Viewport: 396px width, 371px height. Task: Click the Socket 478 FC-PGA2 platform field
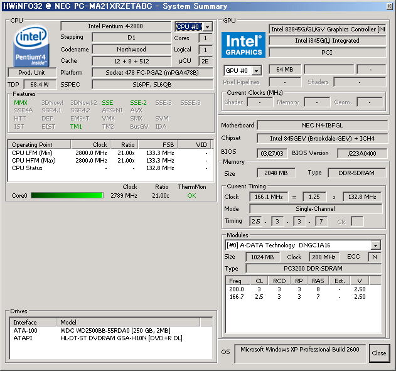(x=153, y=73)
